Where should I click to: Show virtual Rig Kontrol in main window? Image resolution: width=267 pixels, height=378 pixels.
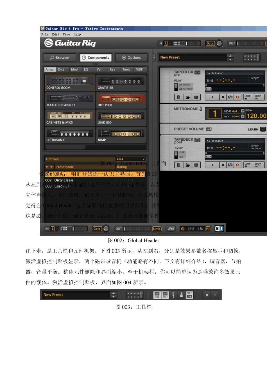(x=252, y=58)
